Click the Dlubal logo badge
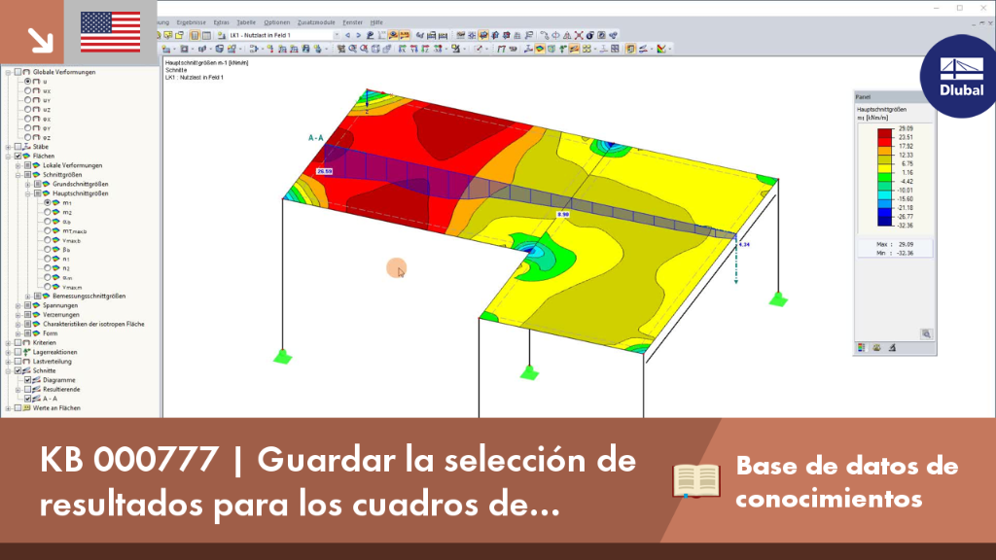Image resolution: width=996 pixels, height=560 pixels. click(x=961, y=76)
